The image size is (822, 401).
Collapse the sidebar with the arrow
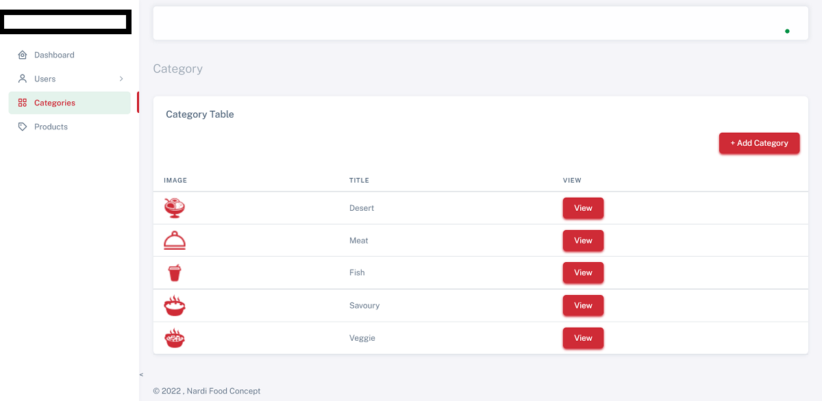pyautogui.click(x=141, y=374)
